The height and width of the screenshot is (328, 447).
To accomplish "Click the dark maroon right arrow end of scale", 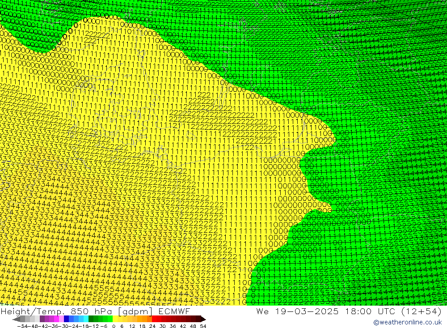I will (203, 319).
